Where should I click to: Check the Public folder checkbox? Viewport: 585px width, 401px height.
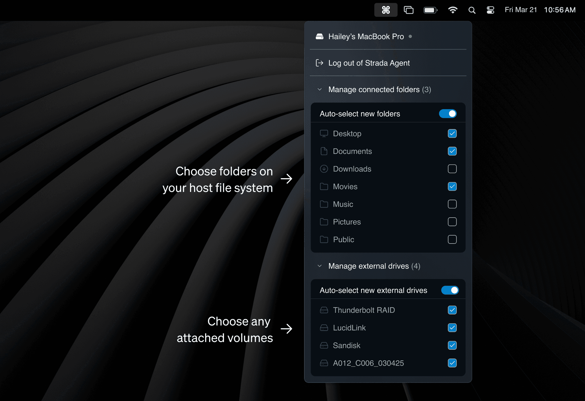[452, 239]
